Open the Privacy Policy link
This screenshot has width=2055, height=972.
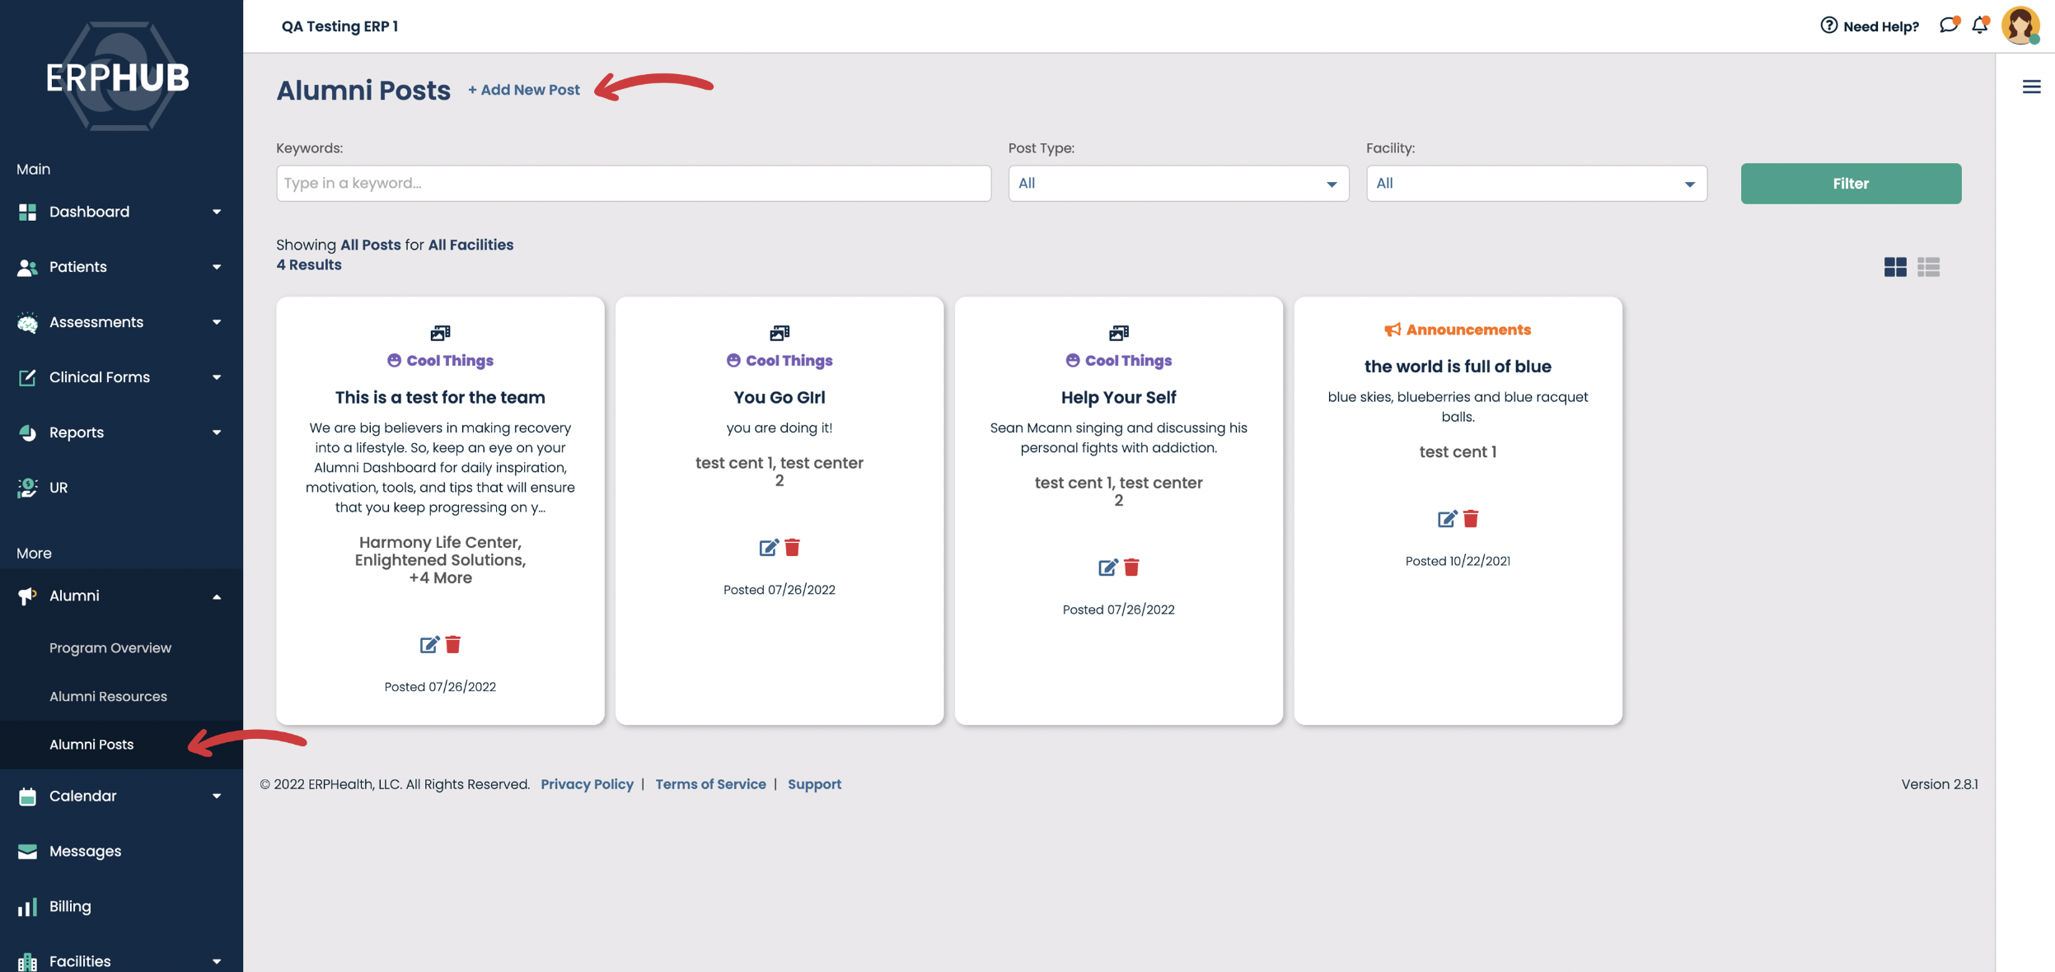(587, 784)
